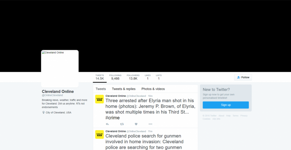Open the Tweets 14.5K stat
The width and height of the screenshot is (291, 150).
tap(100, 77)
